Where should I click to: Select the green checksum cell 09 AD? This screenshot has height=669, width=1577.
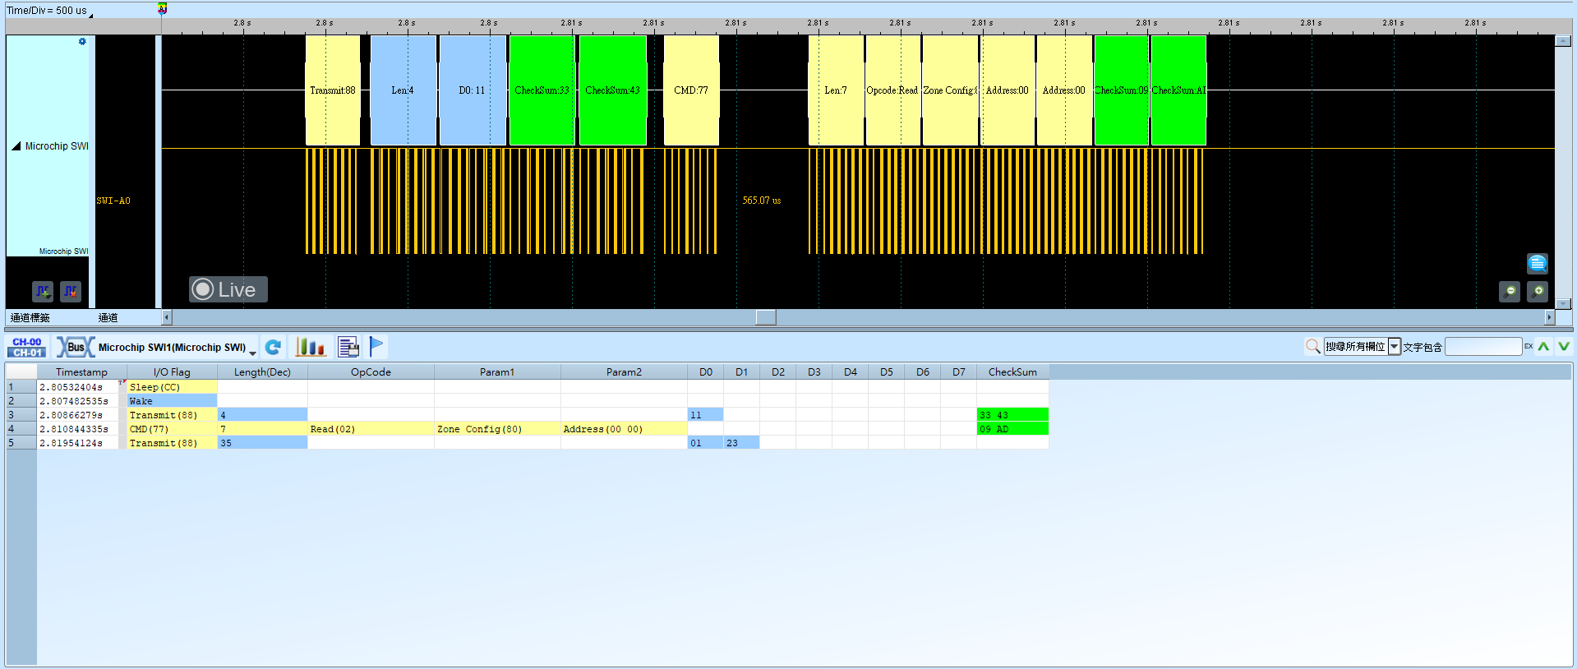tap(1012, 429)
